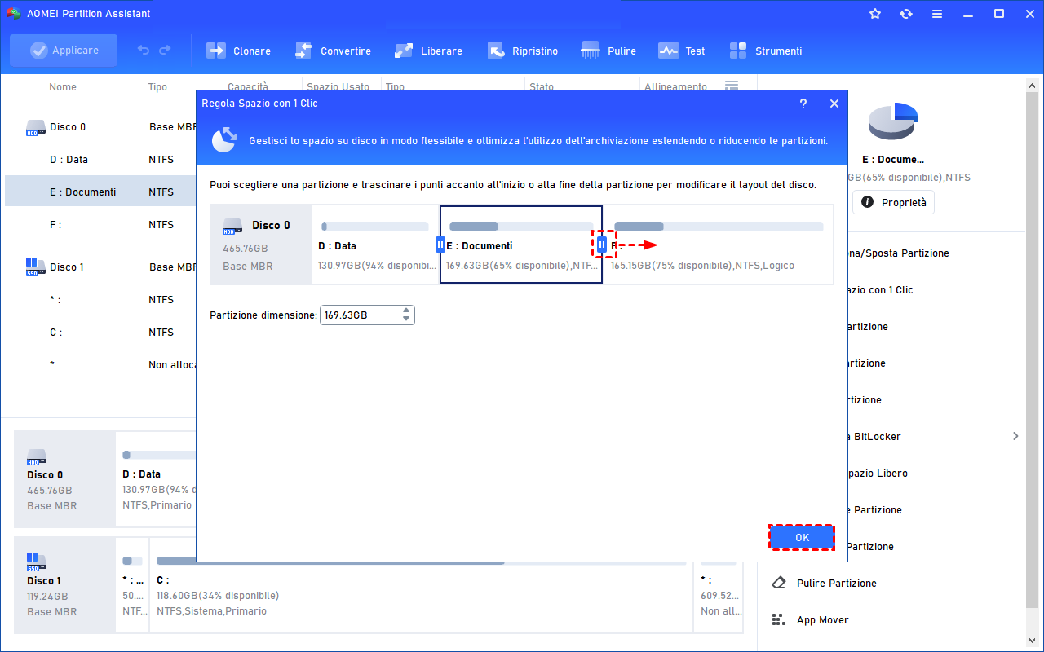Screen dimensions: 1044x652
Task: Close the Regola Spazio con 1 Clic dialog
Action: [834, 104]
